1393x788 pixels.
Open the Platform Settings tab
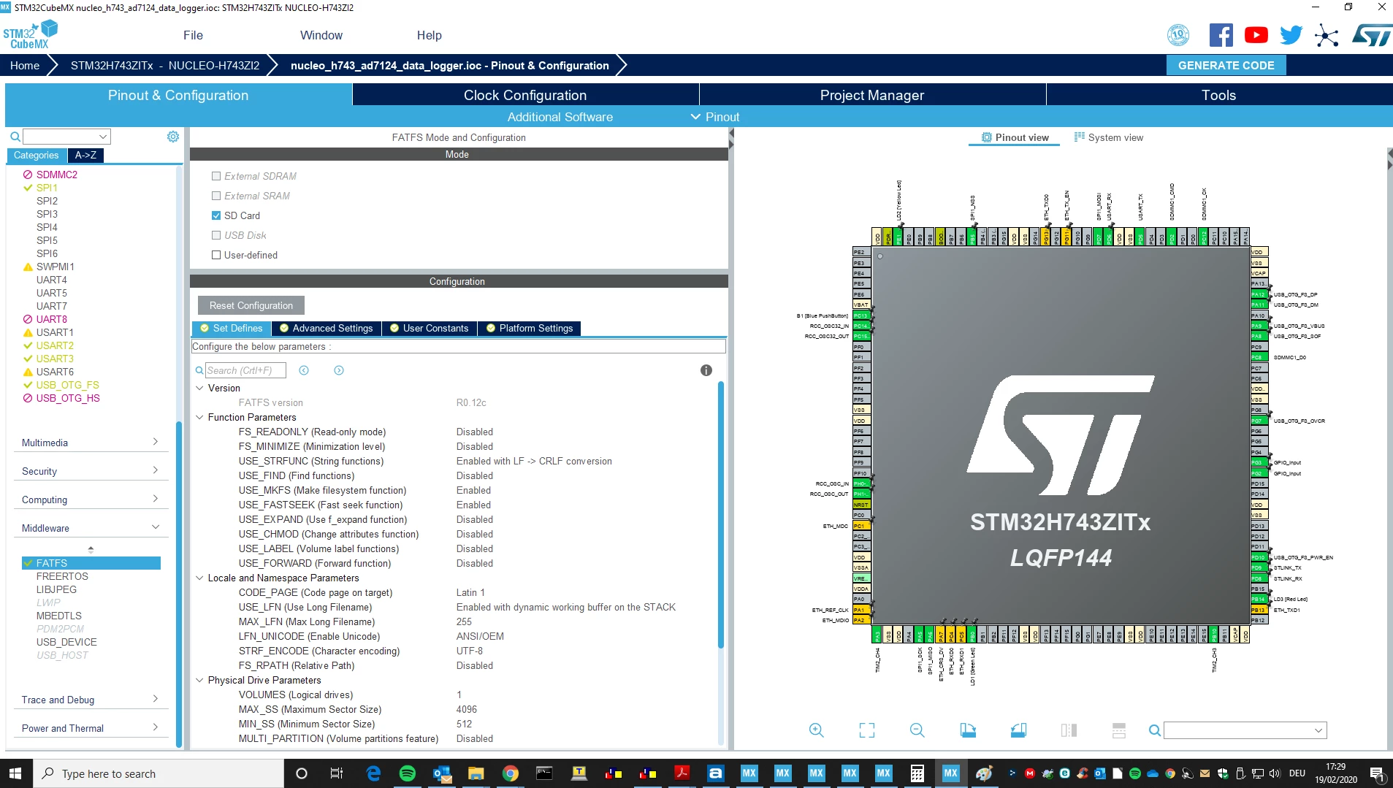(530, 328)
